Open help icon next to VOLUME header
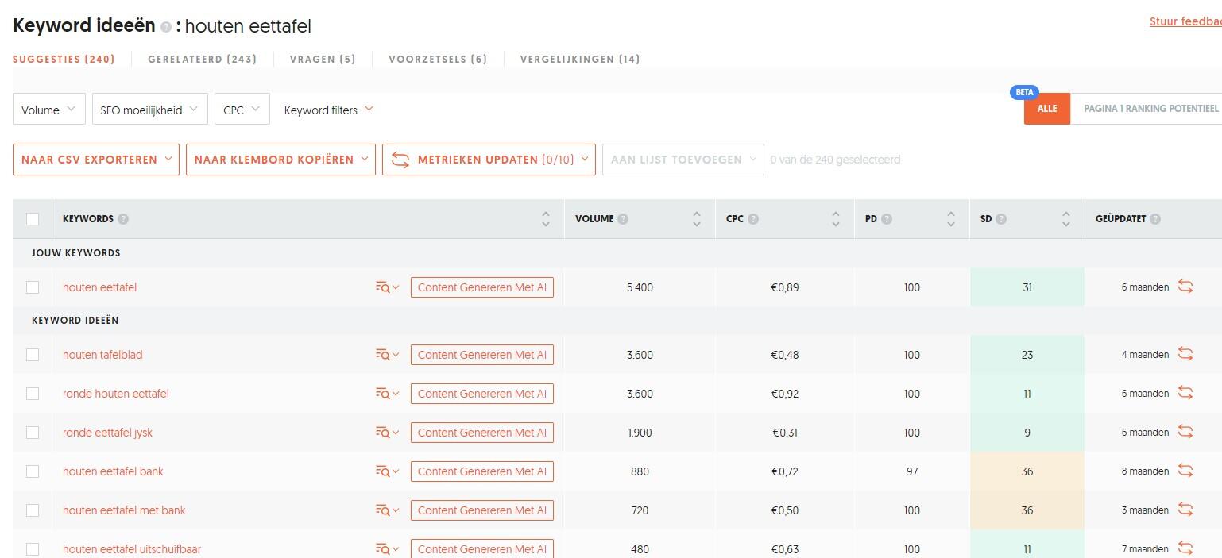The height and width of the screenshot is (558, 1222). [x=623, y=219]
